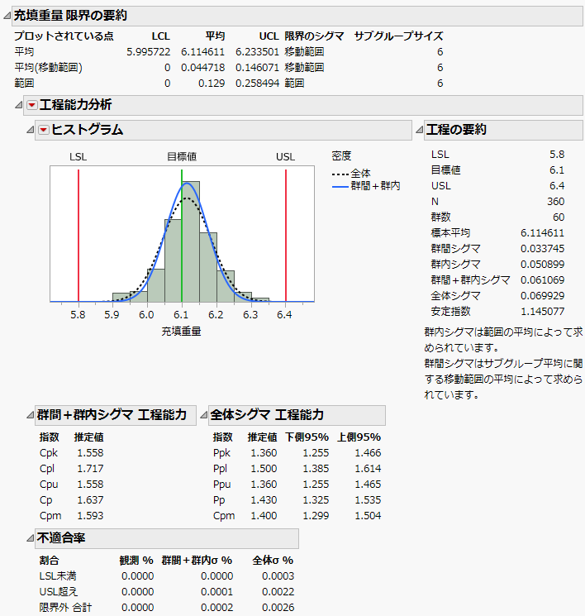Click the 観測 % column header

click(136, 561)
